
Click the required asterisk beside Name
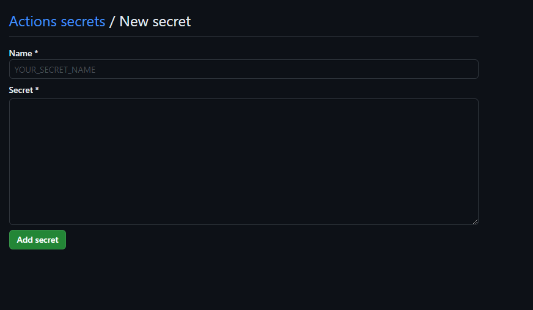coord(36,53)
